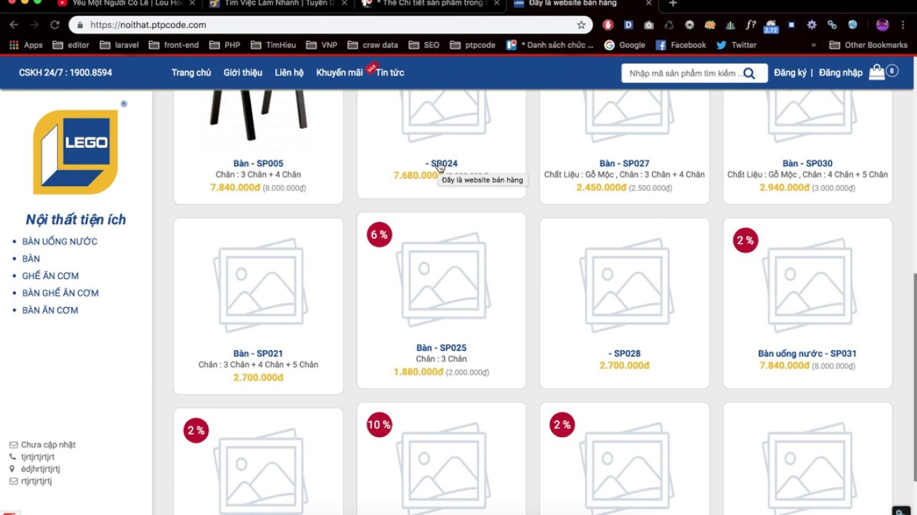The height and width of the screenshot is (515, 917).
Task: Go back with the browser arrow
Action: 14,25
